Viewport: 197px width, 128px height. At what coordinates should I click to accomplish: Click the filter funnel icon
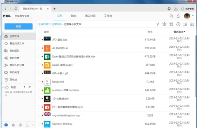[x=158, y=24]
